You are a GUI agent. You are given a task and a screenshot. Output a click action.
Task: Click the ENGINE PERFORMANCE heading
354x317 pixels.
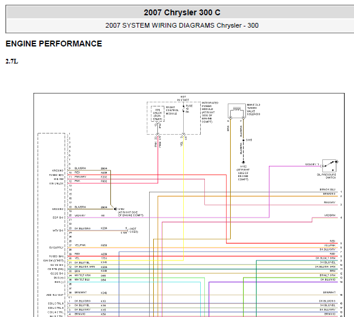tap(54, 44)
